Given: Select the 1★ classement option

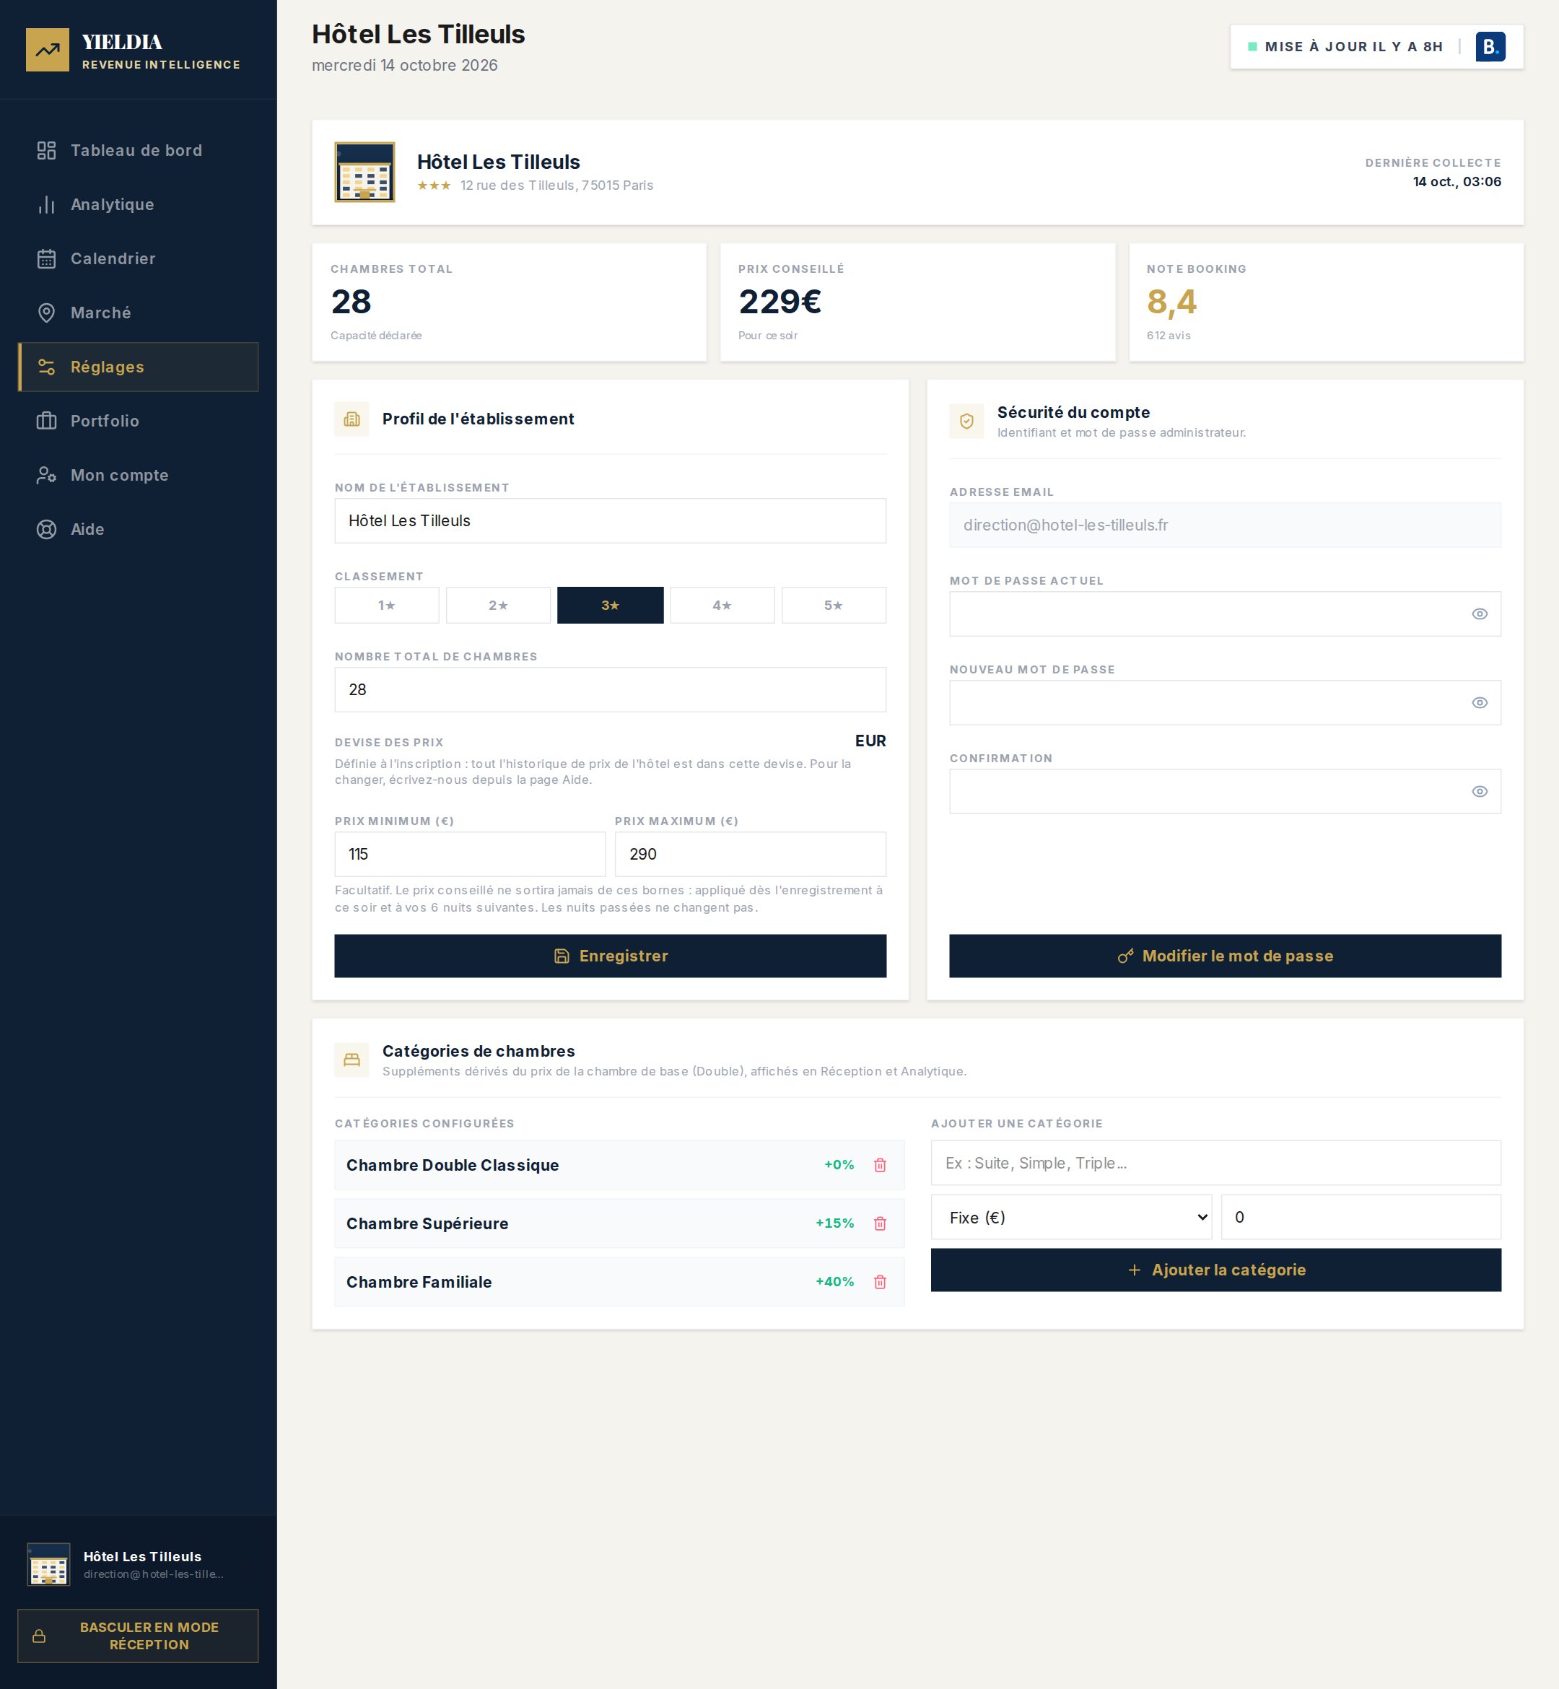Looking at the screenshot, I should click(386, 606).
